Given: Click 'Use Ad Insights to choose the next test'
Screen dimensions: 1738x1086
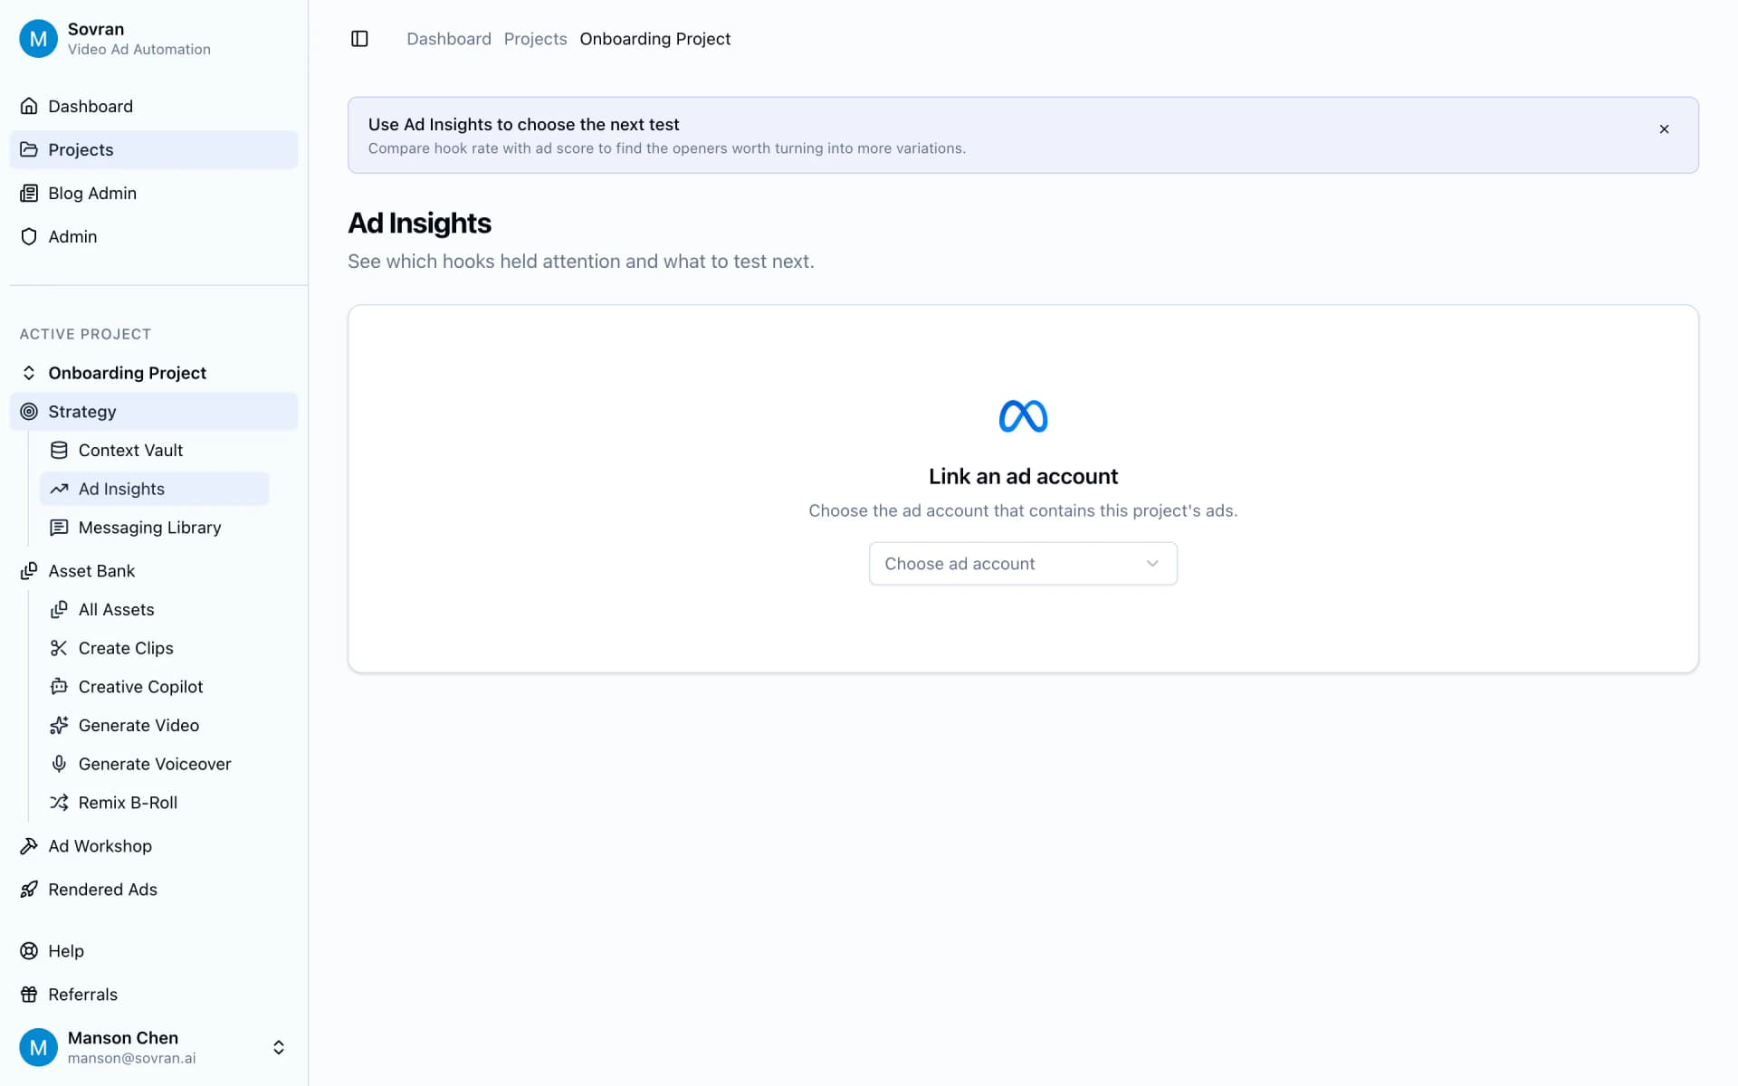Looking at the screenshot, I should (523, 125).
